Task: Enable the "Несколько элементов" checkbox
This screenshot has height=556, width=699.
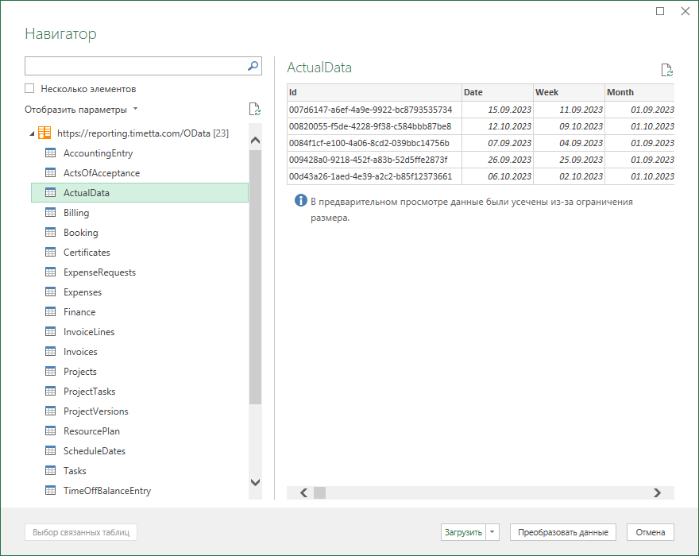Action: (30, 89)
